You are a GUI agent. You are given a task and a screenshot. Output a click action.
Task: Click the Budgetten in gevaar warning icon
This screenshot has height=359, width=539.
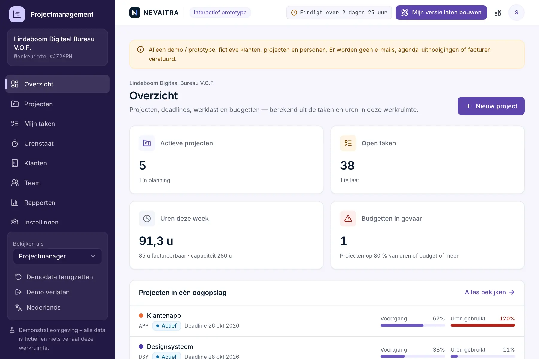pyautogui.click(x=348, y=219)
